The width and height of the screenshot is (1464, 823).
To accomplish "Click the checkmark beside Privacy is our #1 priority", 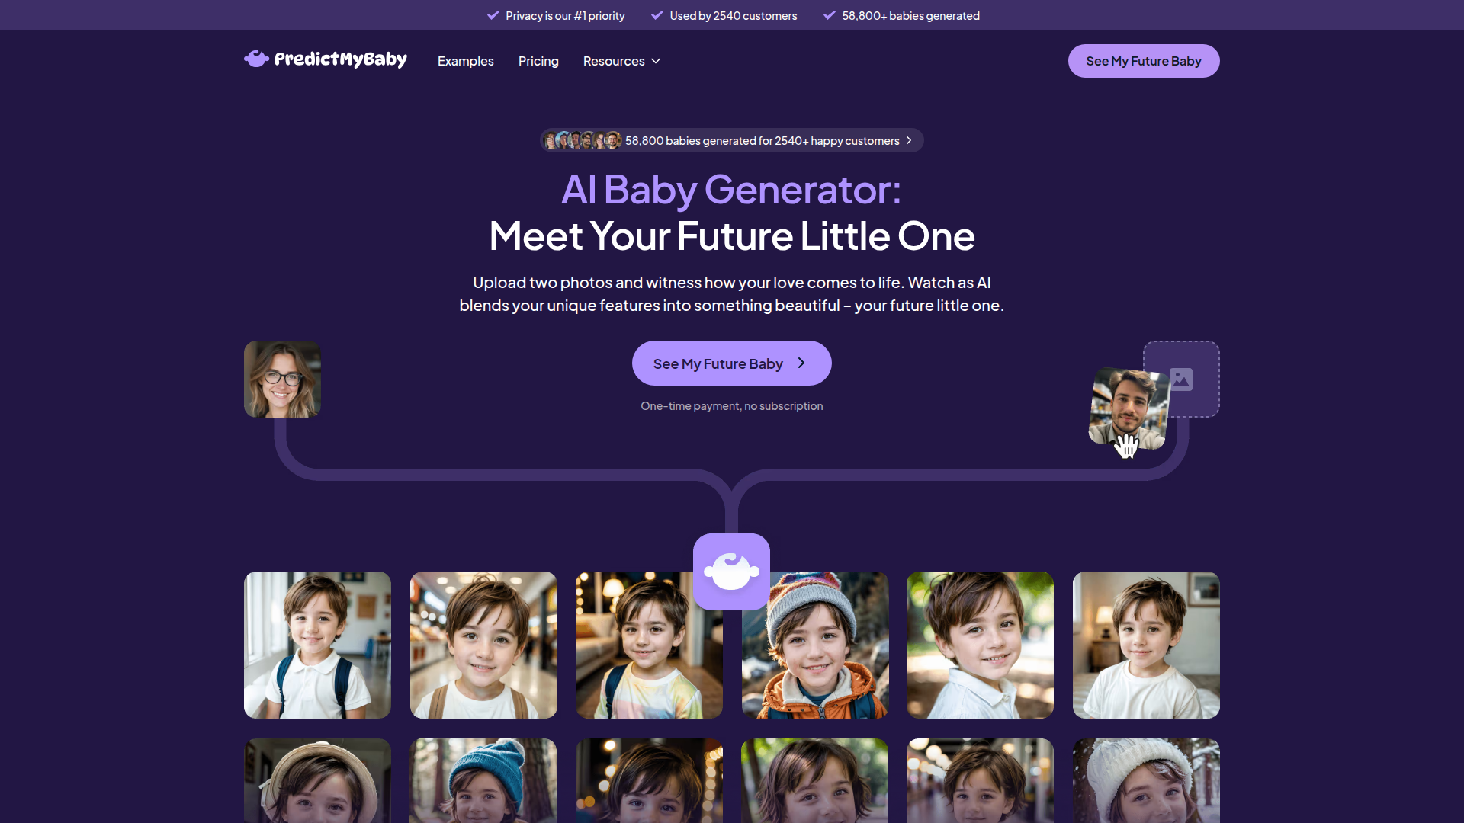I will tap(493, 15).
